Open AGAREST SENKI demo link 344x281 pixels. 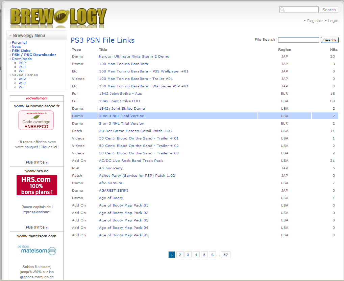click(114, 190)
